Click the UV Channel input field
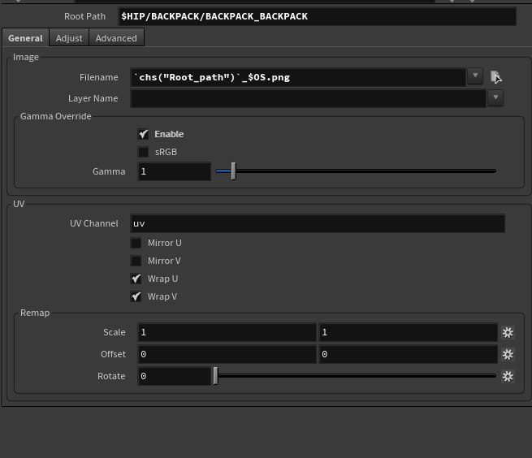 tap(318, 223)
